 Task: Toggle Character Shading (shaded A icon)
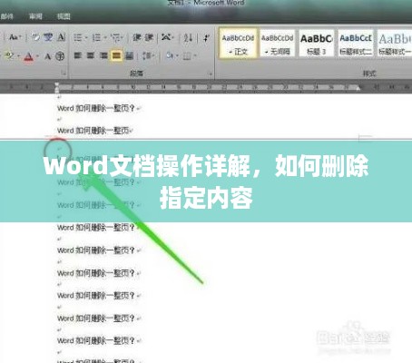(47, 56)
